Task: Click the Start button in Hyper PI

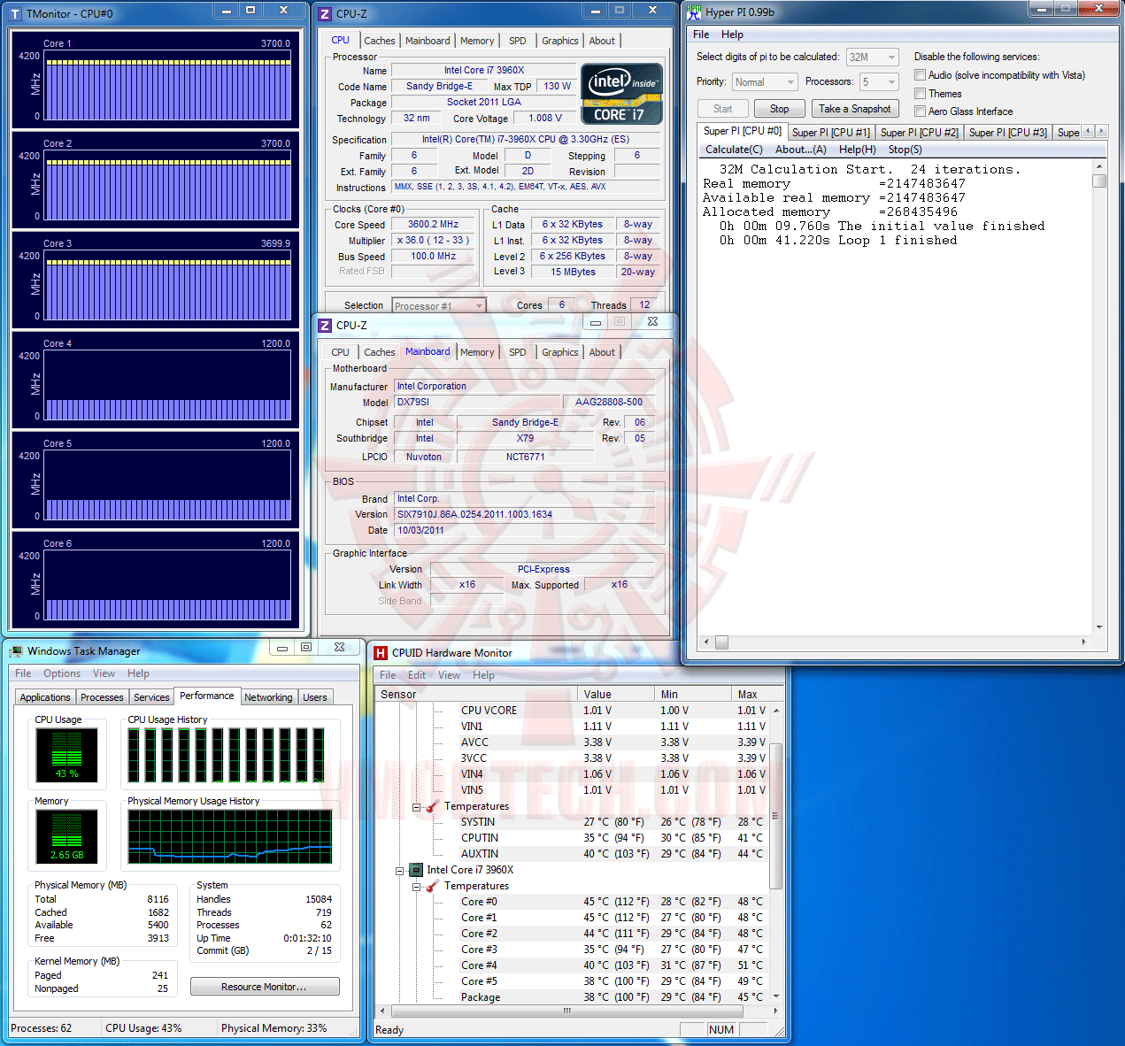Action: pyautogui.click(x=722, y=109)
